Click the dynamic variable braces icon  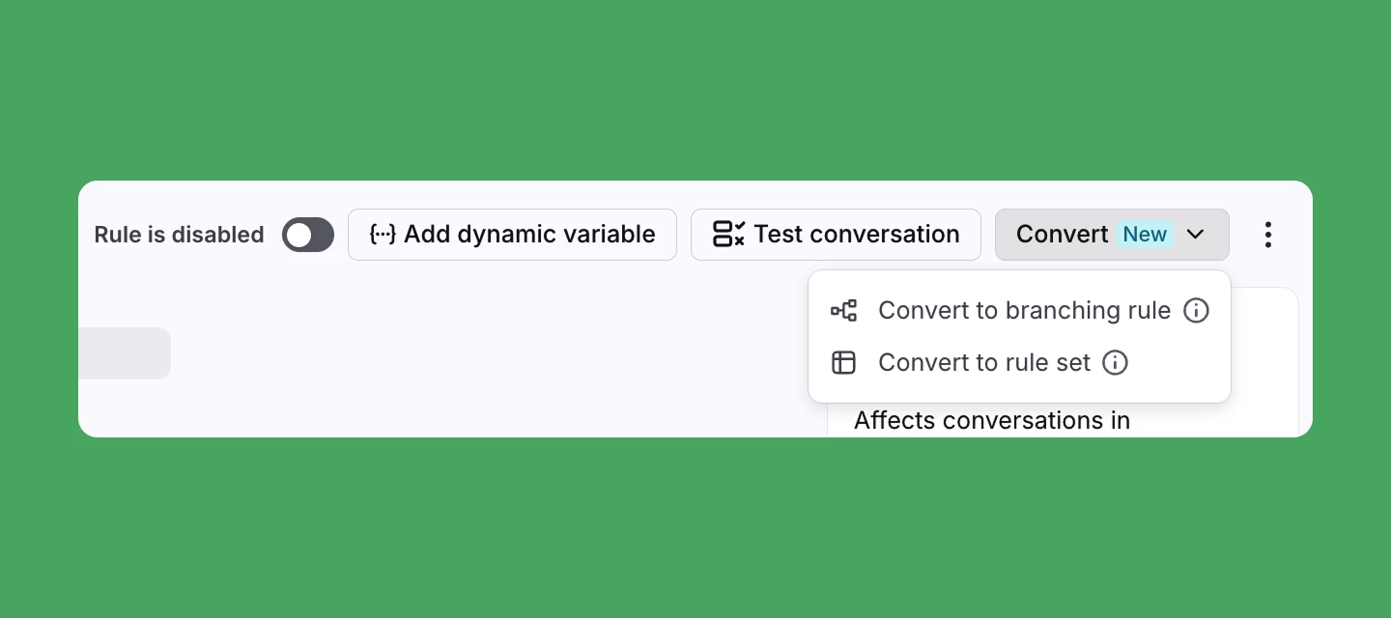tap(383, 234)
